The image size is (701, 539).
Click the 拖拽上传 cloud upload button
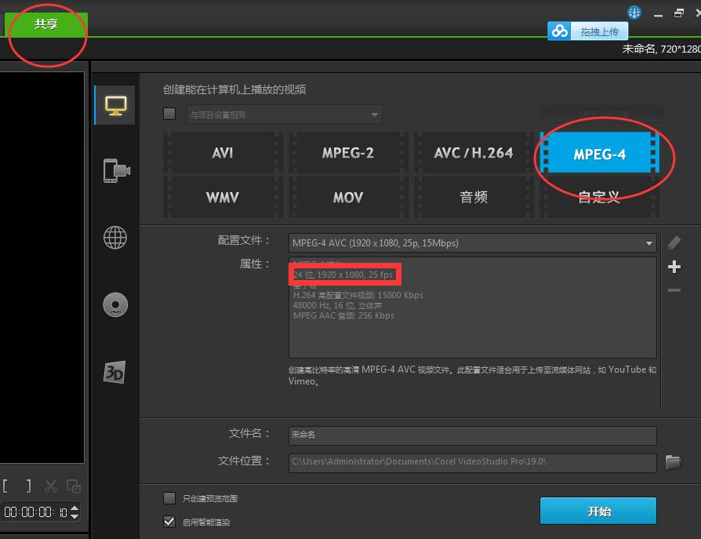[x=599, y=31]
